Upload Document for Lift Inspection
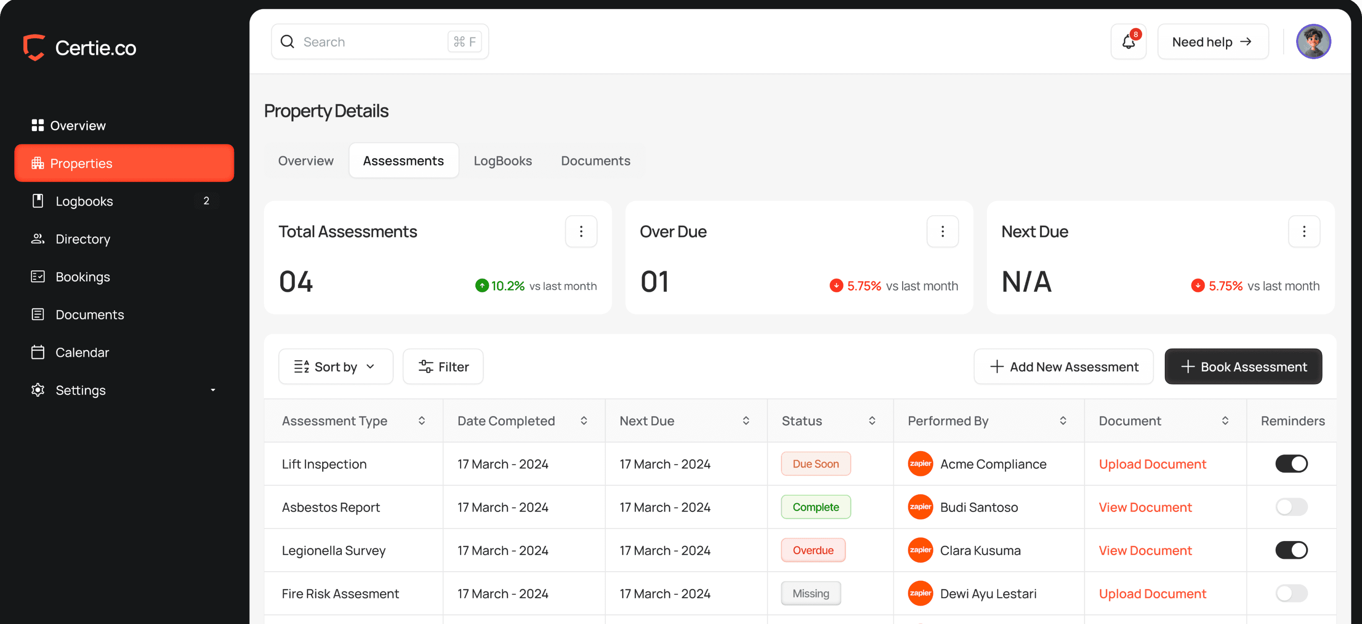1362x624 pixels. 1152,464
